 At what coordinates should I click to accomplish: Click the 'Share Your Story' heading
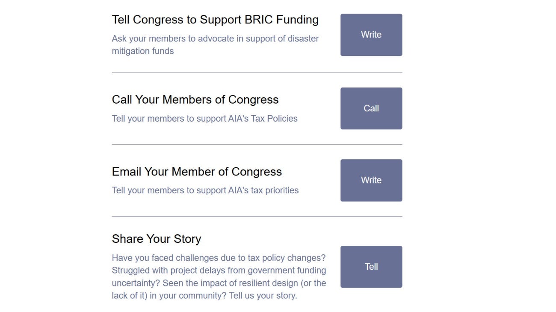tap(156, 239)
